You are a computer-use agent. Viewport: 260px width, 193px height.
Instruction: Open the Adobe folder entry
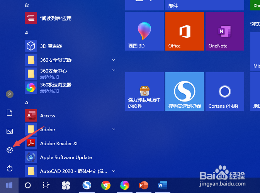click(x=70, y=129)
